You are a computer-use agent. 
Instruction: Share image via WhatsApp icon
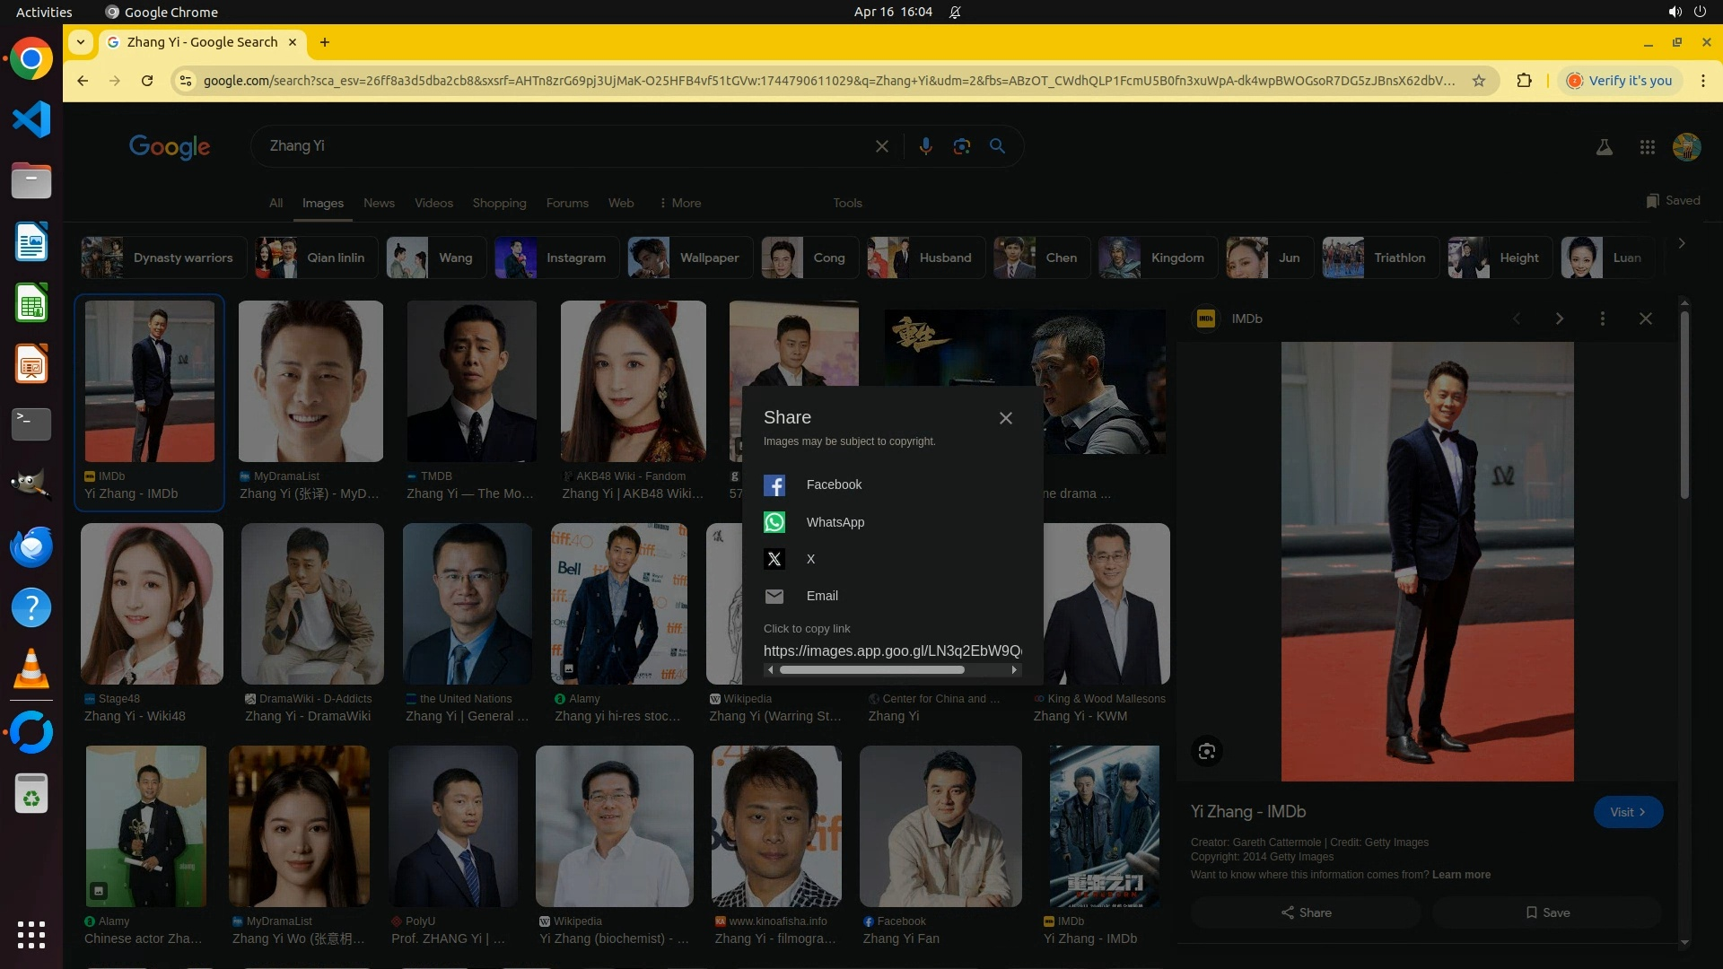pos(774,522)
